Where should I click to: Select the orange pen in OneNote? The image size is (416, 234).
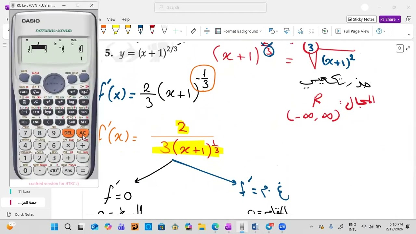104,30
